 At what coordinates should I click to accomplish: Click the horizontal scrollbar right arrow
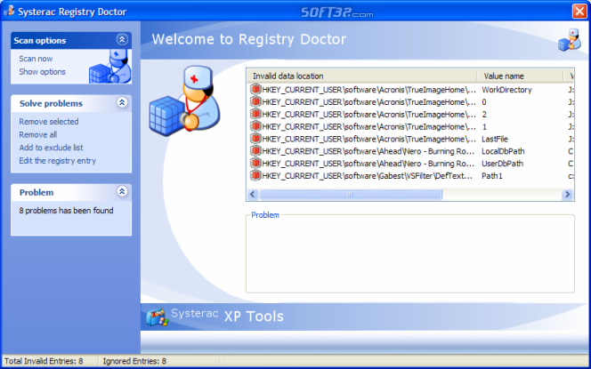click(567, 195)
